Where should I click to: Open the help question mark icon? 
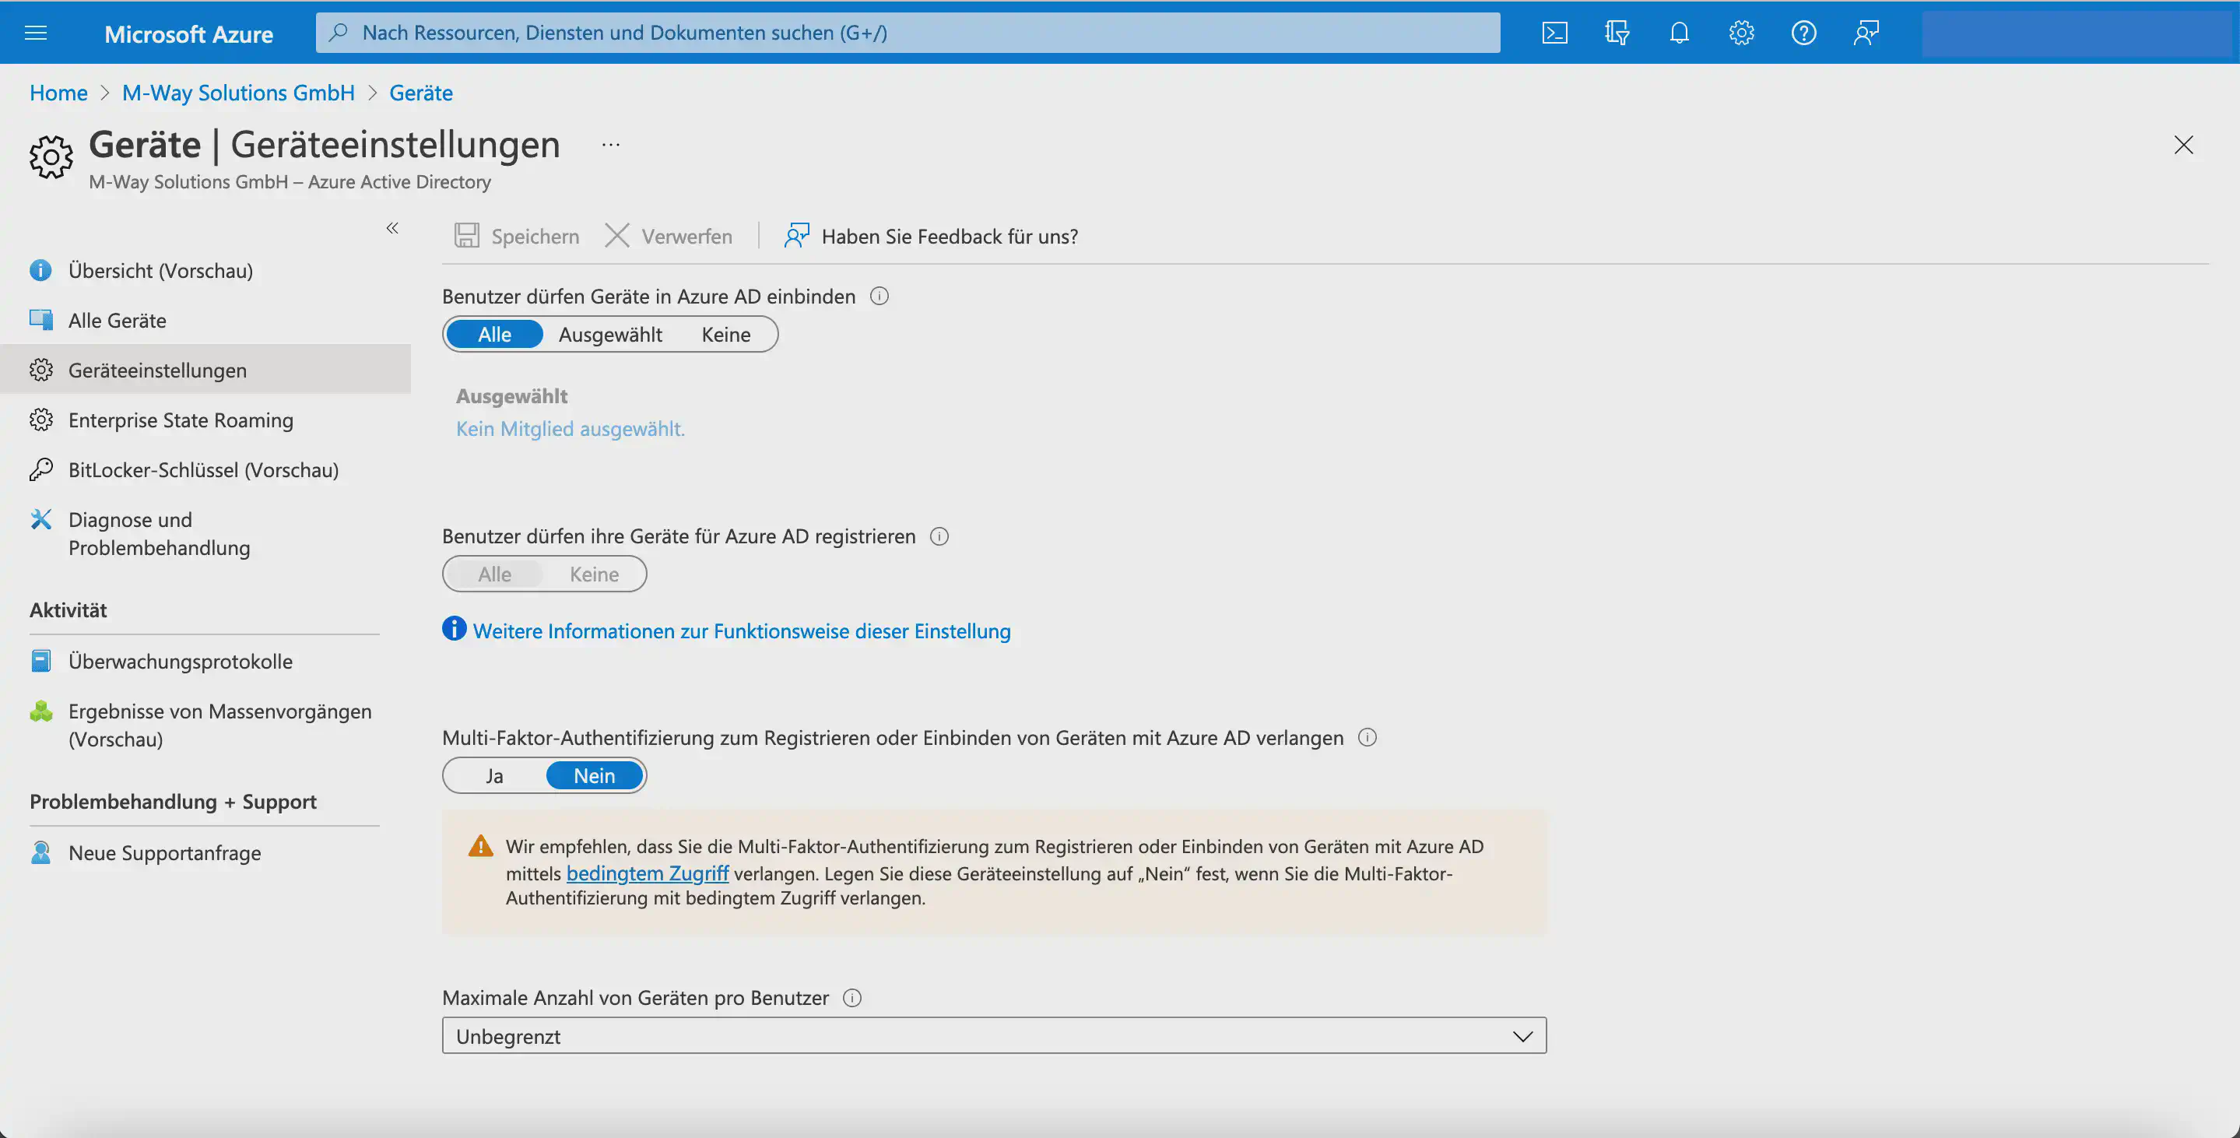(x=1803, y=33)
